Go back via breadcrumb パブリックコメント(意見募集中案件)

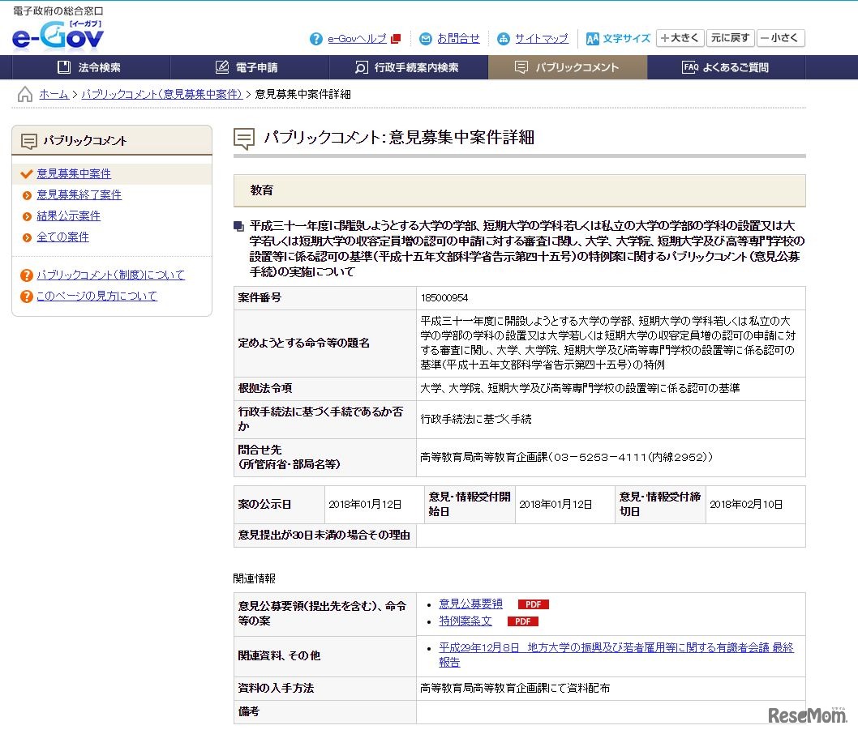160,94
